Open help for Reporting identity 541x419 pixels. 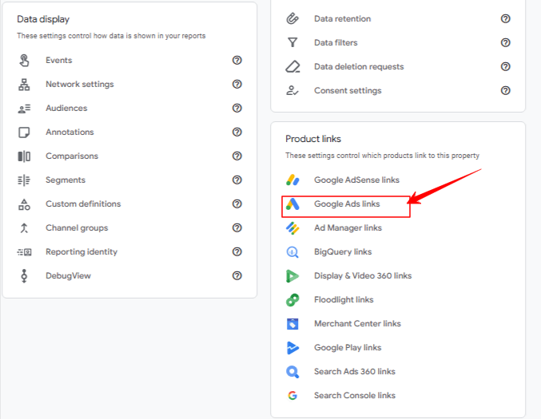point(237,252)
